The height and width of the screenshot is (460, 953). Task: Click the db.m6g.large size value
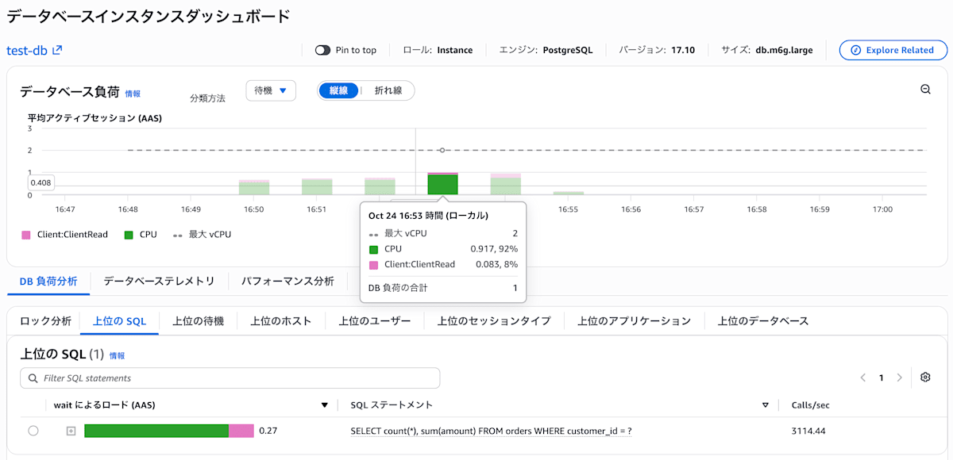coord(784,50)
